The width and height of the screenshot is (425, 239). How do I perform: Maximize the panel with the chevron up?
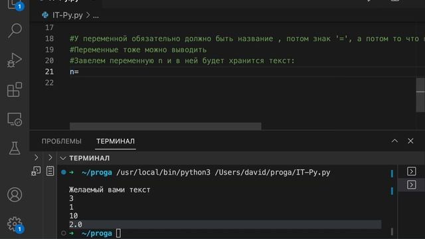point(394,141)
